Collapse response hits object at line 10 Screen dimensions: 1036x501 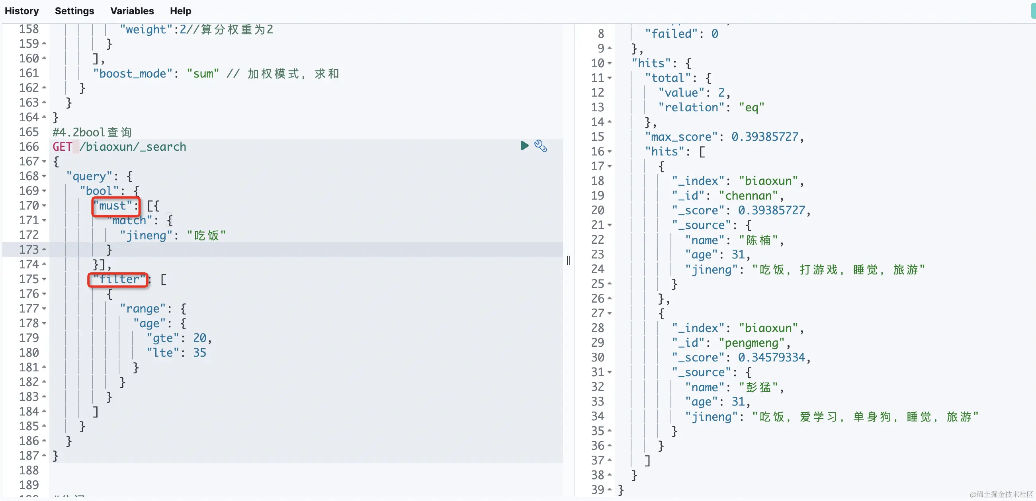click(x=610, y=64)
